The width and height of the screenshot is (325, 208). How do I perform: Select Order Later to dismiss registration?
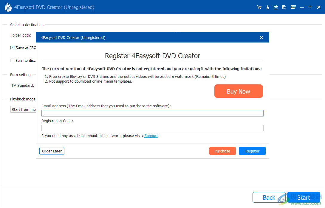pos(52,151)
